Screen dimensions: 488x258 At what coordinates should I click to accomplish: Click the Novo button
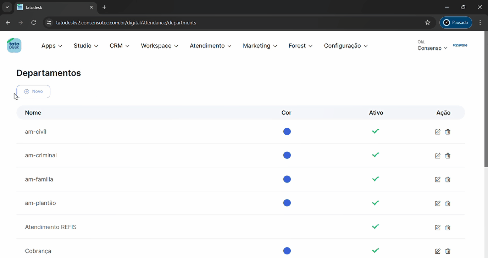tap(33, 91)
